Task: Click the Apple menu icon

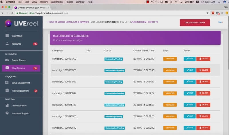Action: tap(2, 2)
